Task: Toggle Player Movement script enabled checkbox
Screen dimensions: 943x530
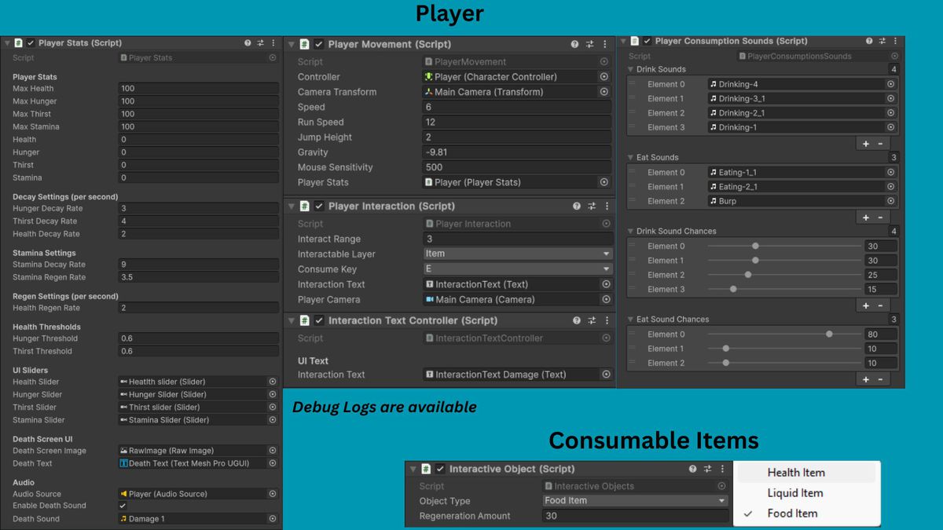Action: (319, 45)
